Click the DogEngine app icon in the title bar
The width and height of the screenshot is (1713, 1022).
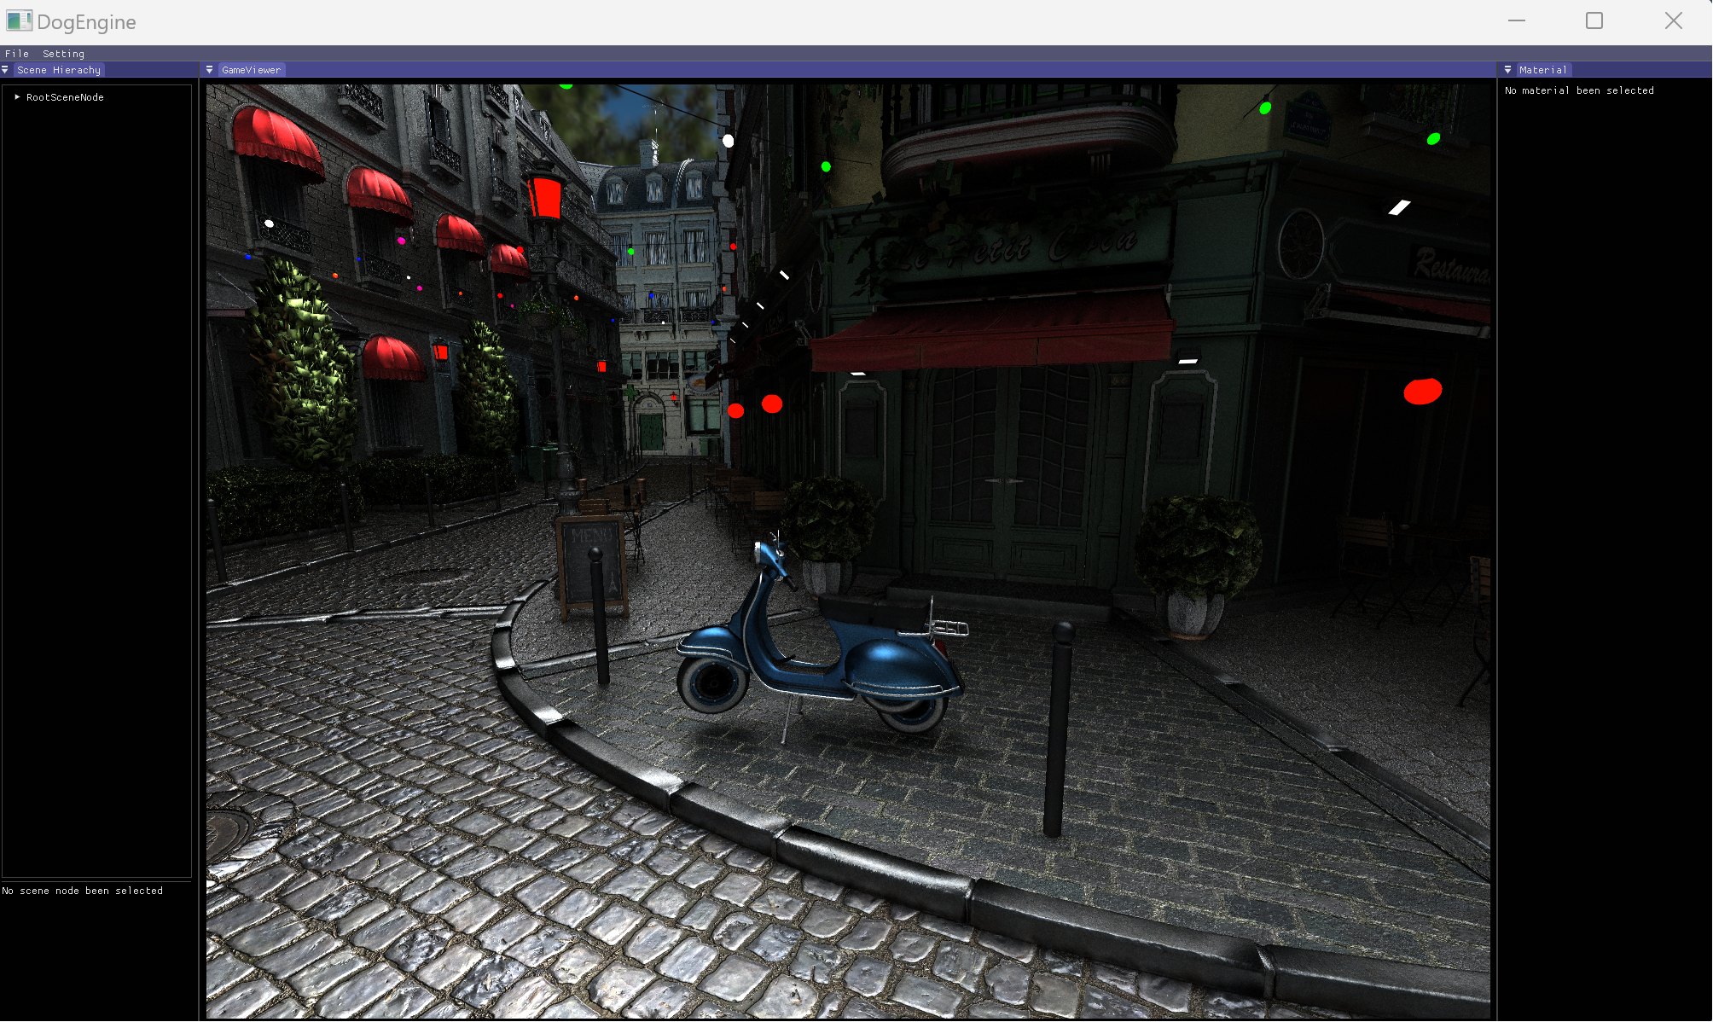tap(19, 21)
